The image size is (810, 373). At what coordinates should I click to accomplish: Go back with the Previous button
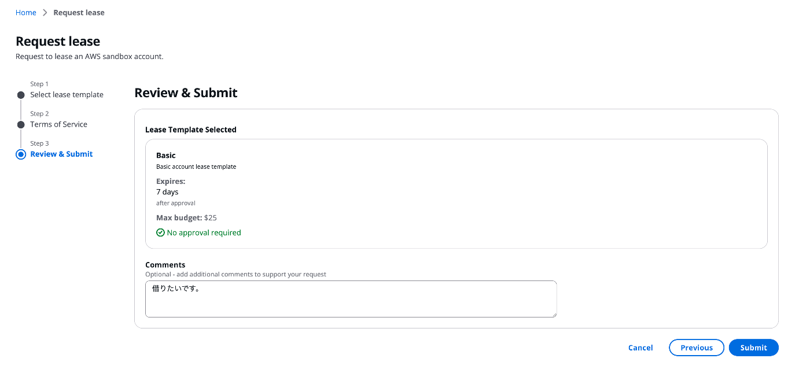(x=697, y=348)
